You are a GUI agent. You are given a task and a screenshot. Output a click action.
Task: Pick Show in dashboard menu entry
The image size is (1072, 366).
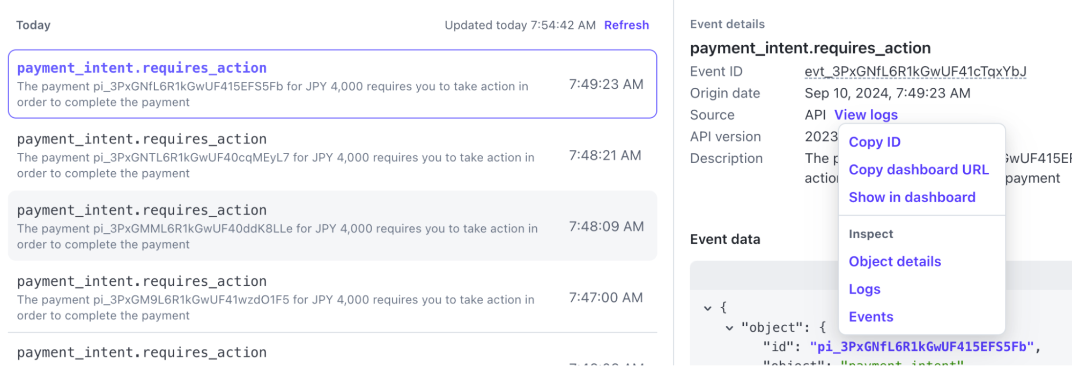pyautogui.click(x=912, y=197)
